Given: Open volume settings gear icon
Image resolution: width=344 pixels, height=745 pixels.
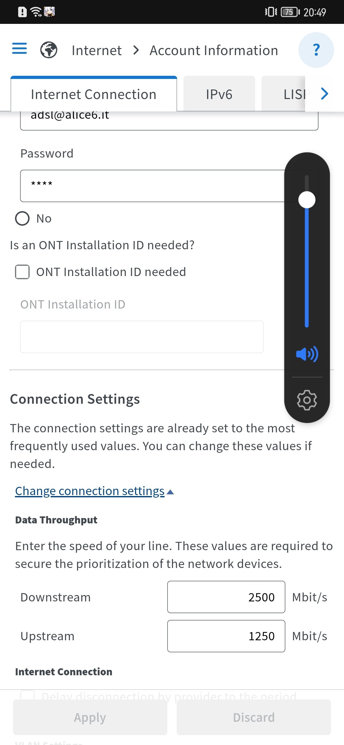Looking at the screenshot, I should (307, 400).
